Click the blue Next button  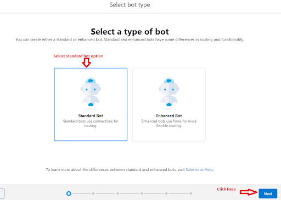(268, 193)
